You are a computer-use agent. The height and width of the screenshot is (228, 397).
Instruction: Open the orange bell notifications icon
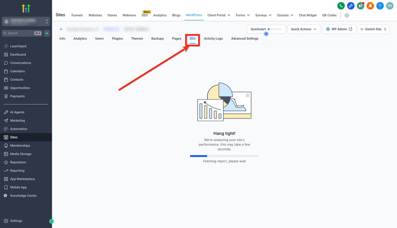tap(370, 6)
